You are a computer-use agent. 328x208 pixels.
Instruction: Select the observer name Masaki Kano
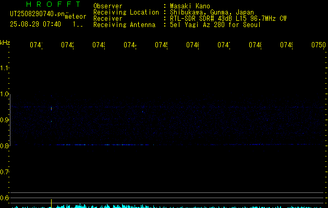point(190,6)
